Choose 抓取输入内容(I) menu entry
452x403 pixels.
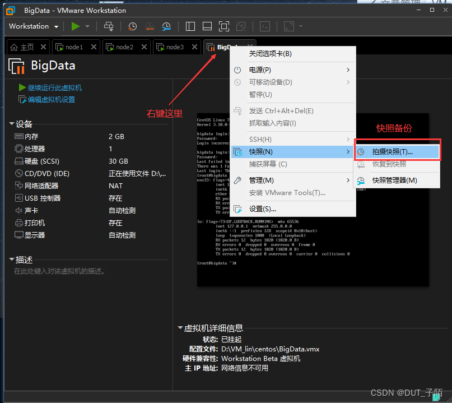293,123
